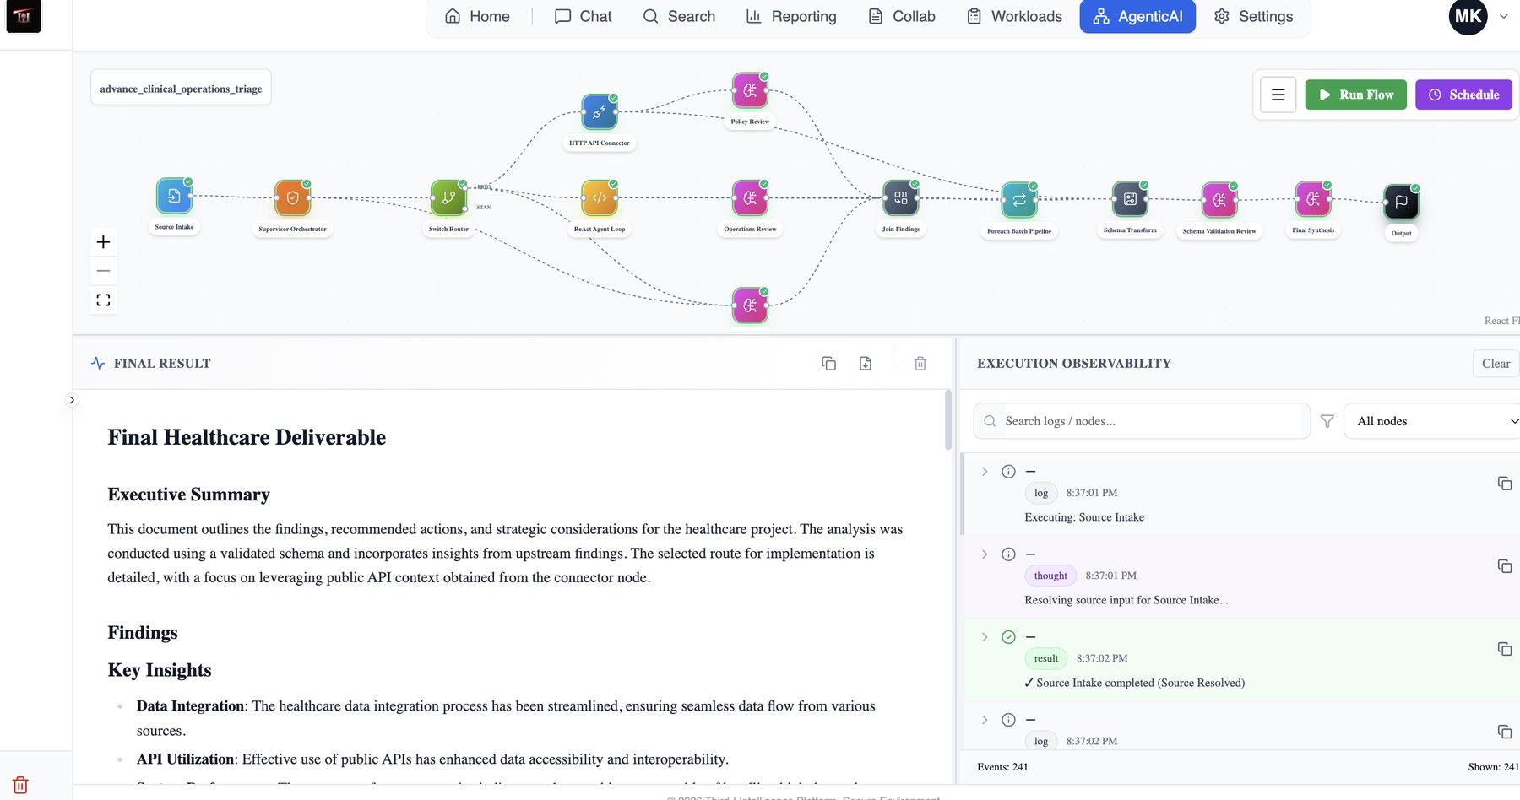
Task: Select the Source Intake node
Action: 174,196
